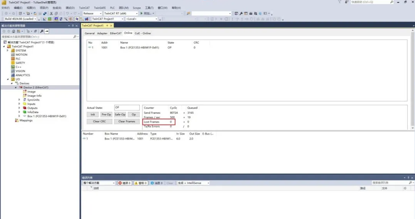
Task: Switch to the CoE - Online tab
Action: 143,33
